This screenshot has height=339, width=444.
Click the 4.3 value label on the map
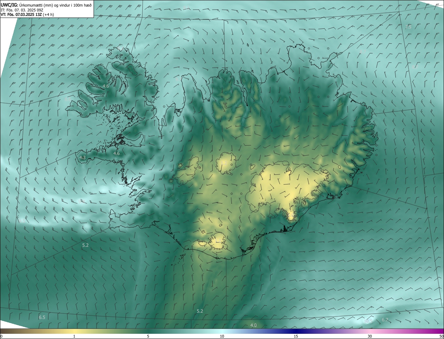83,158
